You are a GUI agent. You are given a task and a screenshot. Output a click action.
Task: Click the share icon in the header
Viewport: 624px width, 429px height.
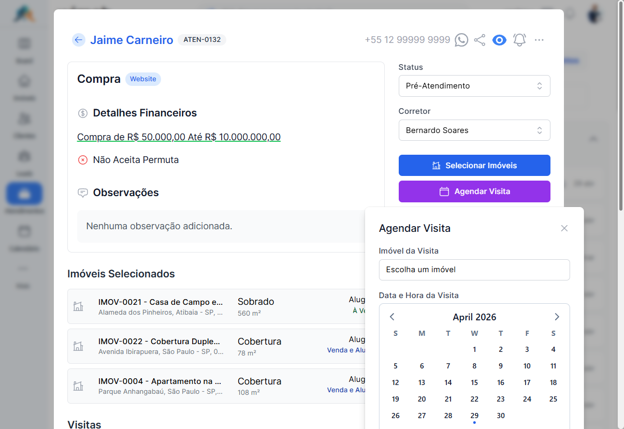point(480,40)
